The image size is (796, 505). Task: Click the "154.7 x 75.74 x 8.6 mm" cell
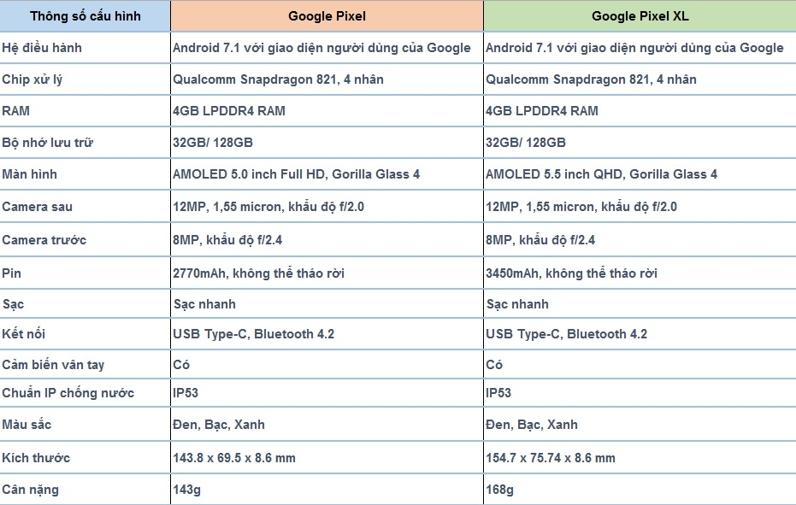pyautogui.click(x=550, y=458)
